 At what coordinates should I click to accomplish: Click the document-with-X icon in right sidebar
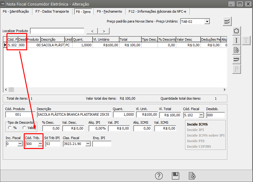(236, 50)
